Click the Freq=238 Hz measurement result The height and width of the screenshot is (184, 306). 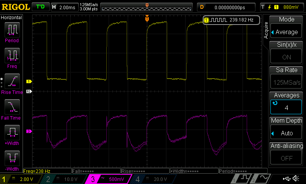(x=47, y=171)
